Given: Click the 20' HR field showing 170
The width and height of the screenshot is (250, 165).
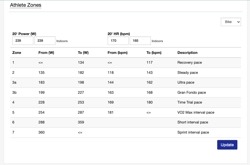Looking at the screenshot, I should [118, 41].
